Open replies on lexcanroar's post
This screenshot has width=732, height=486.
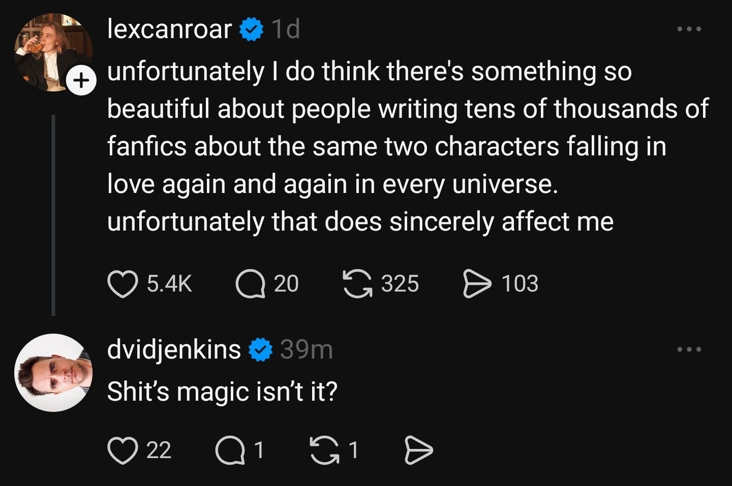pyautogui.click(x=250, y=283)
